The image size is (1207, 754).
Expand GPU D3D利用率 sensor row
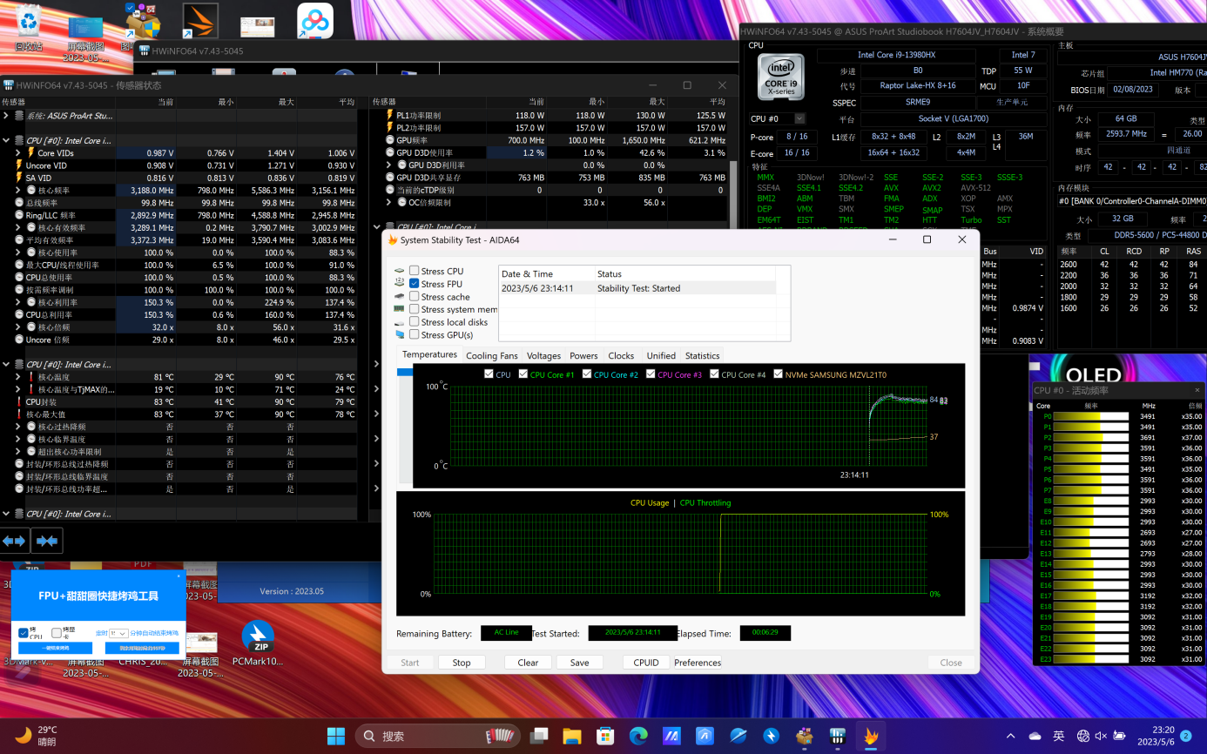tap(388, 165)
